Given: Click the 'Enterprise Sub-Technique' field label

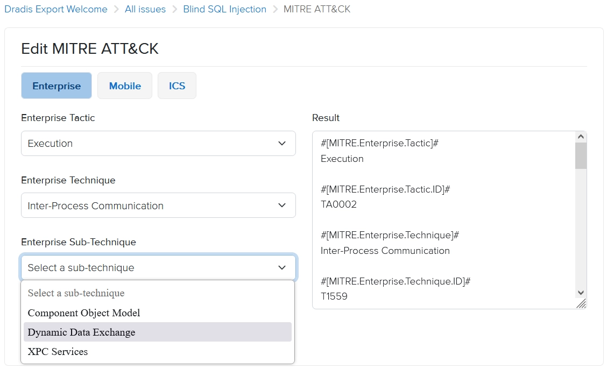Looking at the screenshot, I should tap(79, 242).
